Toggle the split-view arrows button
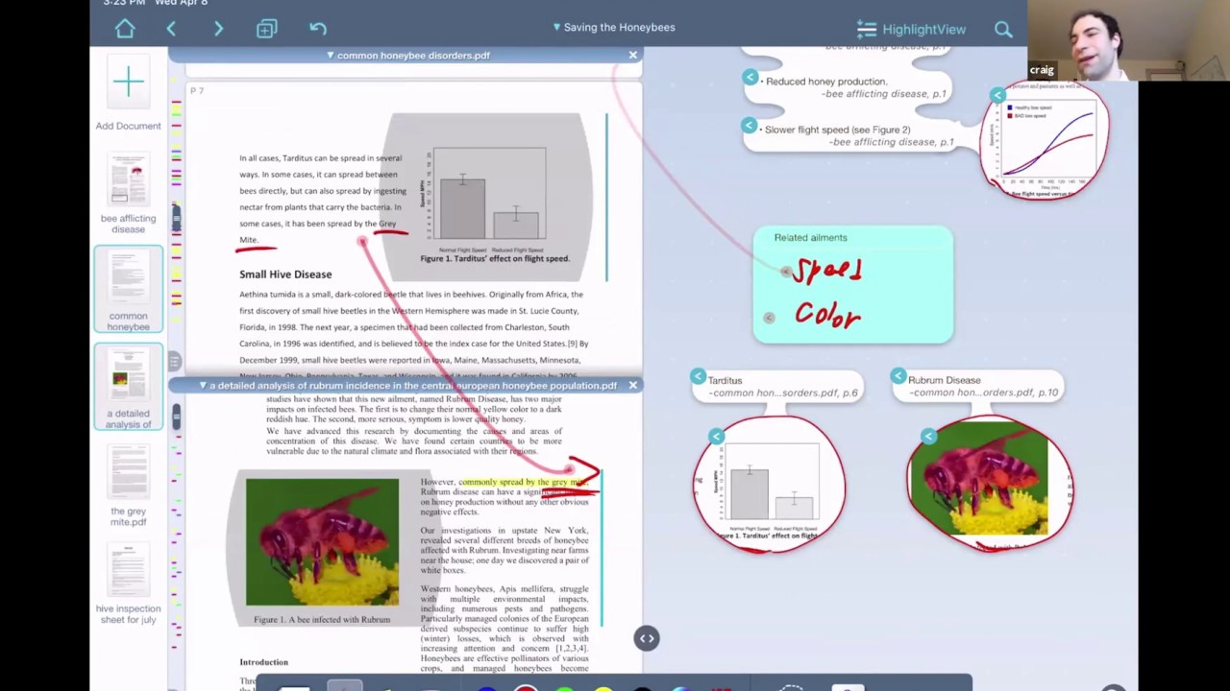 tap(647, 638)
